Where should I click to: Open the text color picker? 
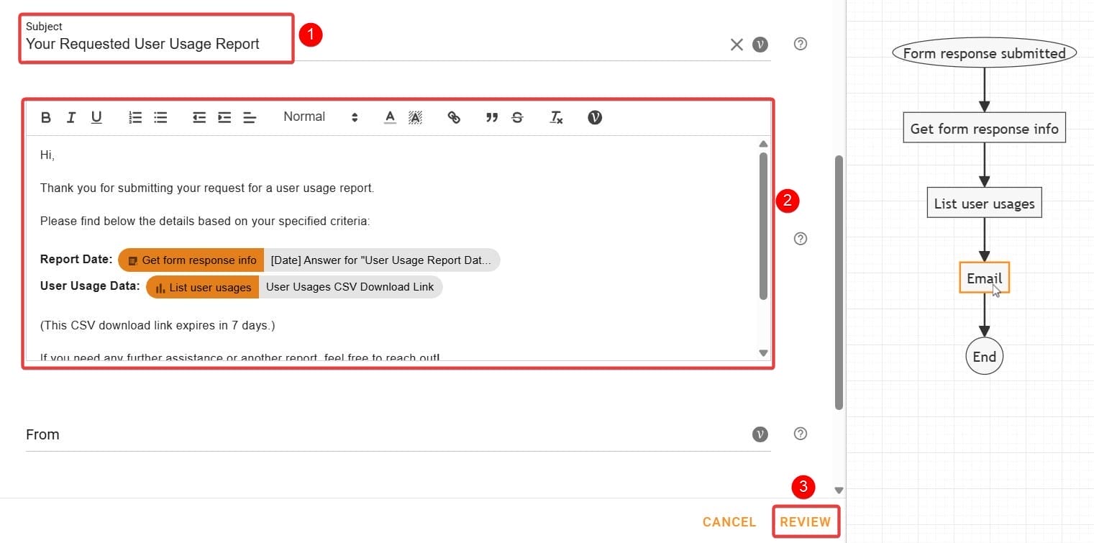pyautogui.click(x=389, y=117)
